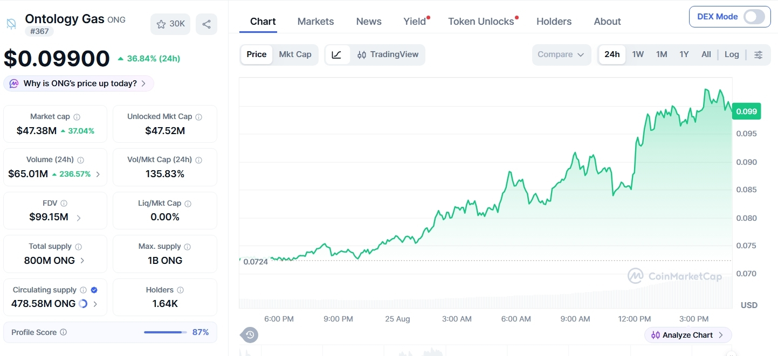Click the Analyze Chart button

click(x=688, y=335)
